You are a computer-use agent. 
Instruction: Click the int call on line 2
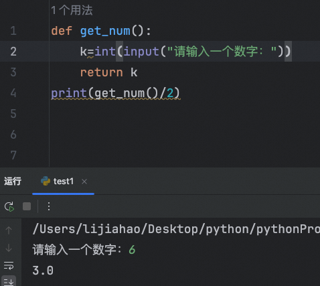(x=105, y=52)
